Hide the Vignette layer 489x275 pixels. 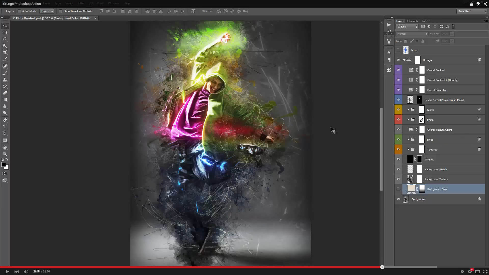[398, 159]
